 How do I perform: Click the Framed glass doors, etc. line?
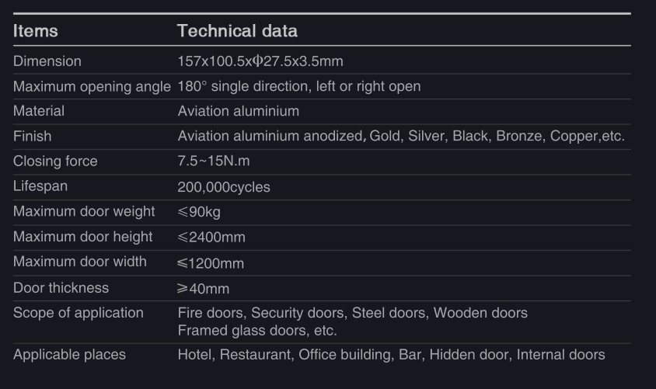point(257,331)
